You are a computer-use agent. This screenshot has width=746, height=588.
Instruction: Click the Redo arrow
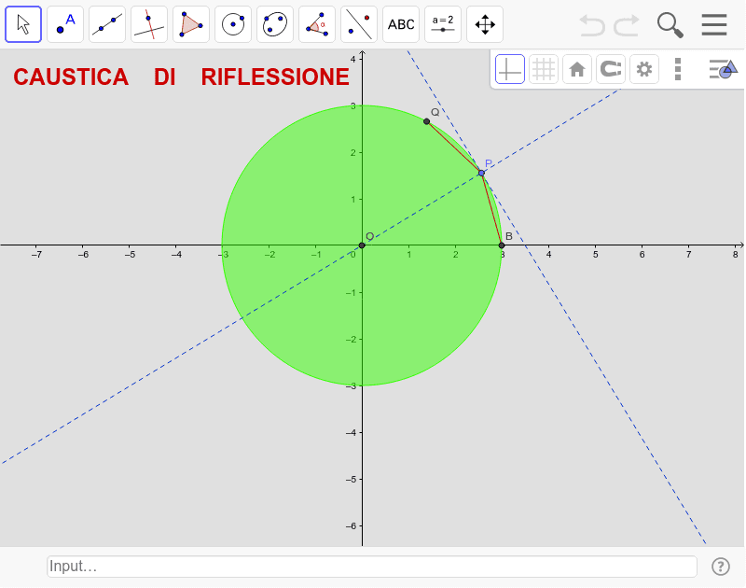pyautogui.click(x=626, y=25)
